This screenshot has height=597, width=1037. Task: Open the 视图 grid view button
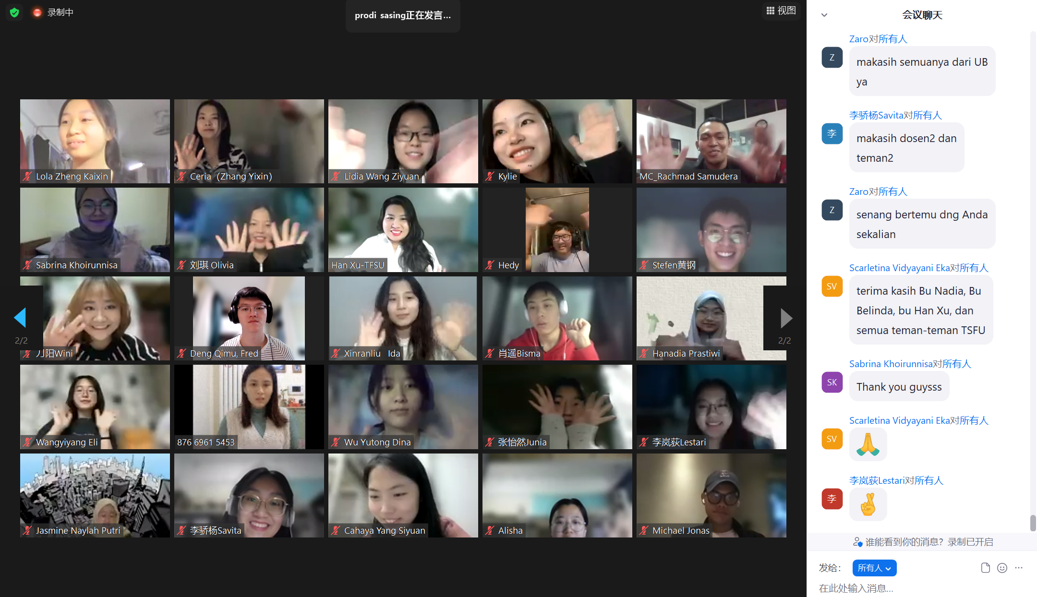tap(781, 11)
